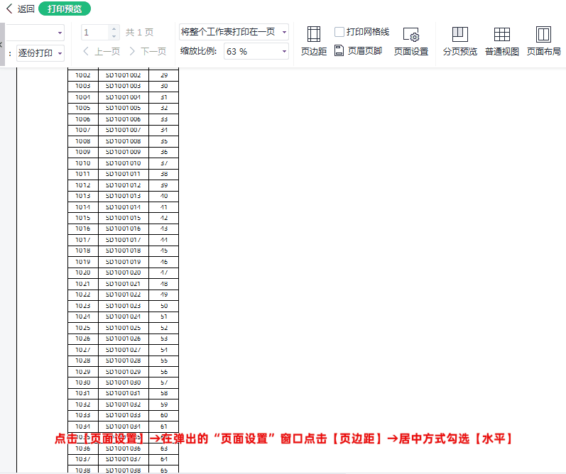The width and height of the screenshot is (566, 474).
Task: Click cell SD1001036 in preview
Action: (x=124, y=448)
